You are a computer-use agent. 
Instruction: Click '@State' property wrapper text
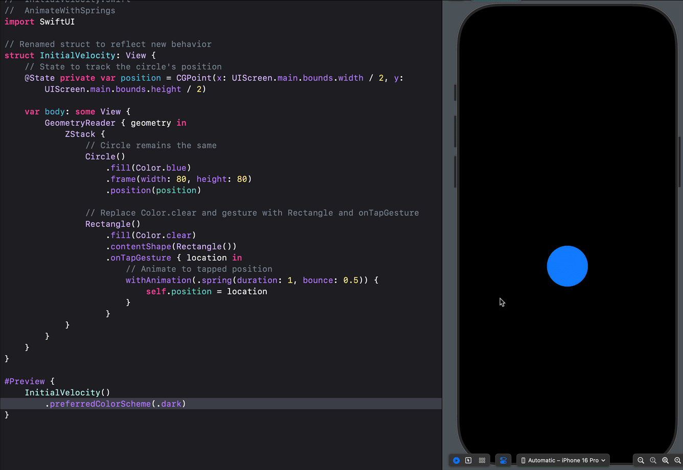coord(40,78)
